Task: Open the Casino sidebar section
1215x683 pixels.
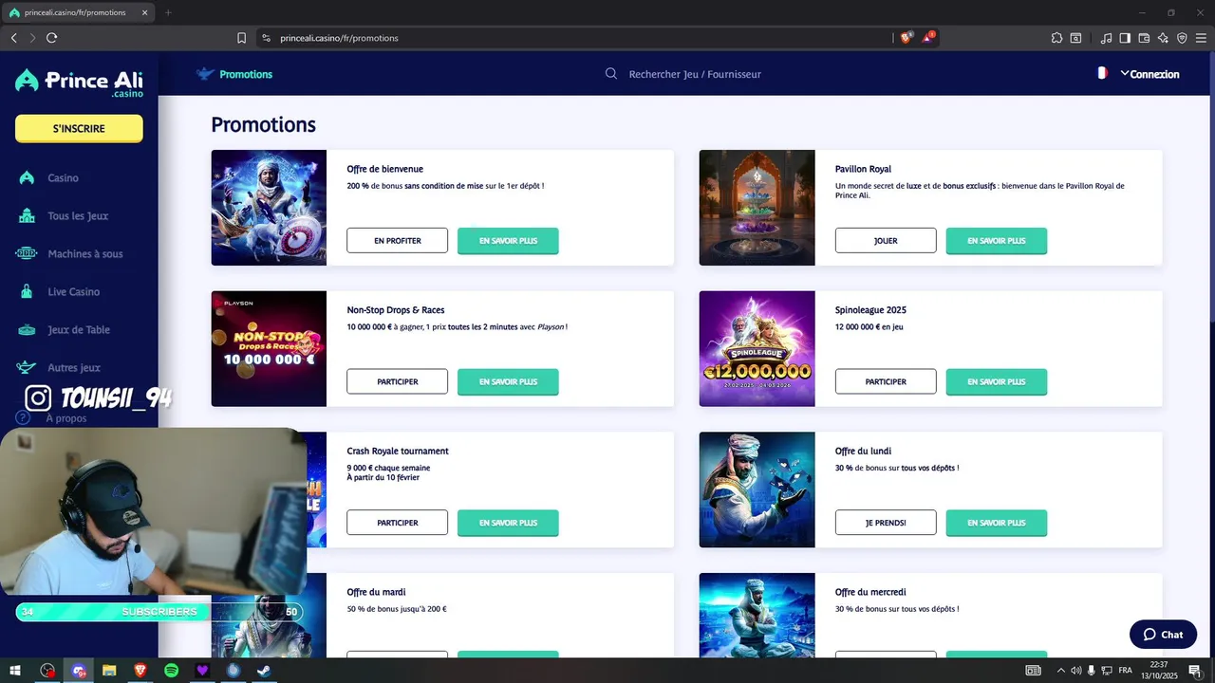Action: click(64, 177)
